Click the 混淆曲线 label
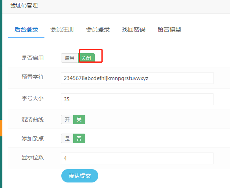230x188 pixels. tap(33, 119)
